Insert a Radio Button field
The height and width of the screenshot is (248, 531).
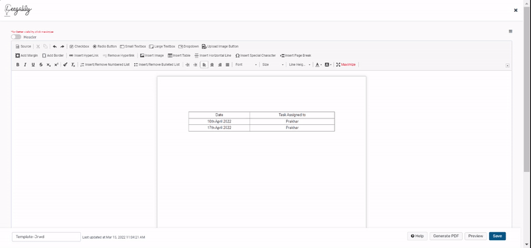[105, 46]
